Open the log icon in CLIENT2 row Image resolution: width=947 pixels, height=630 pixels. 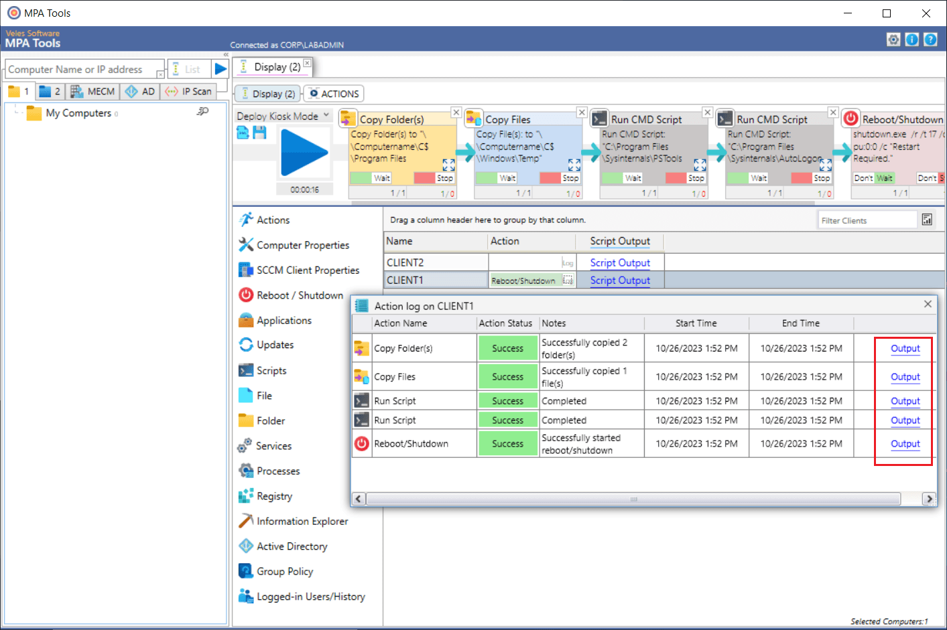point(568,263)
